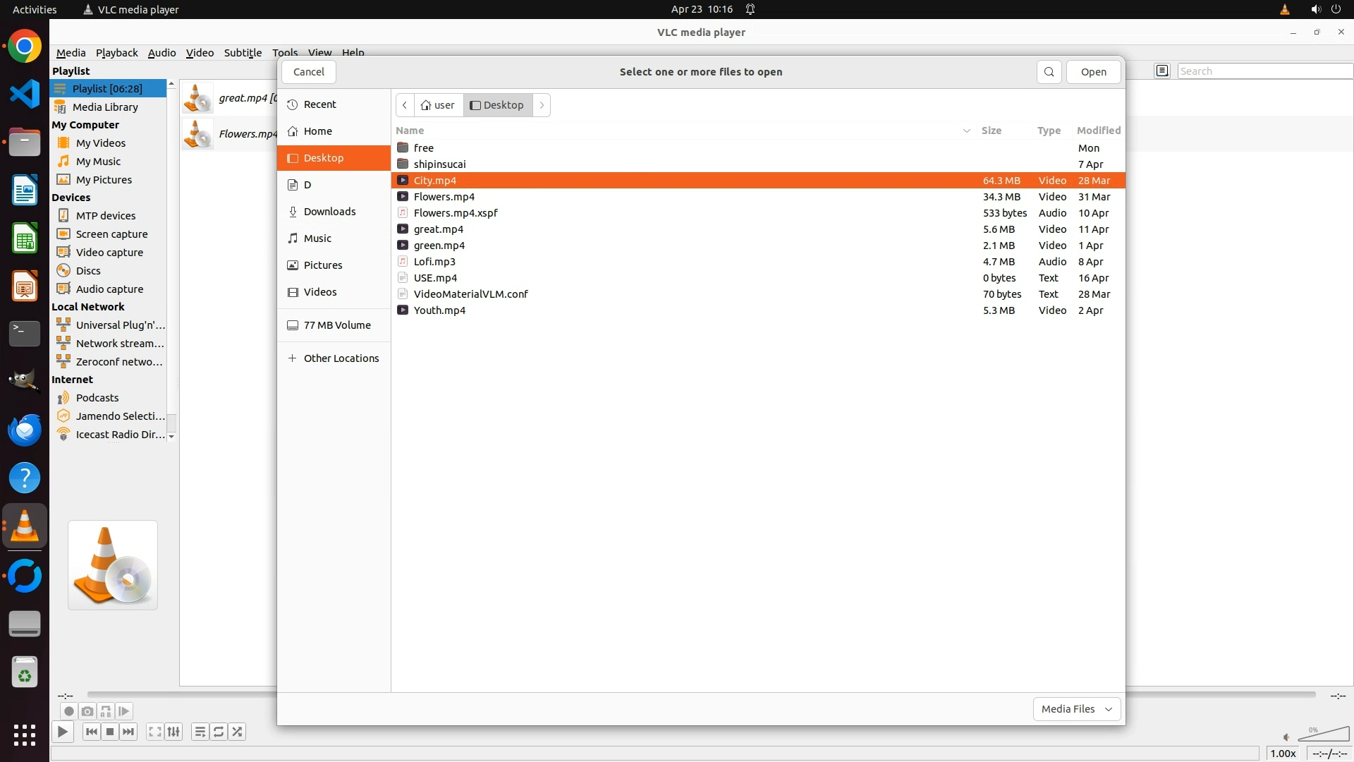Click the A-B loop button
The width and height of the screenshot is (1354, 762).
tap(106, 711)
